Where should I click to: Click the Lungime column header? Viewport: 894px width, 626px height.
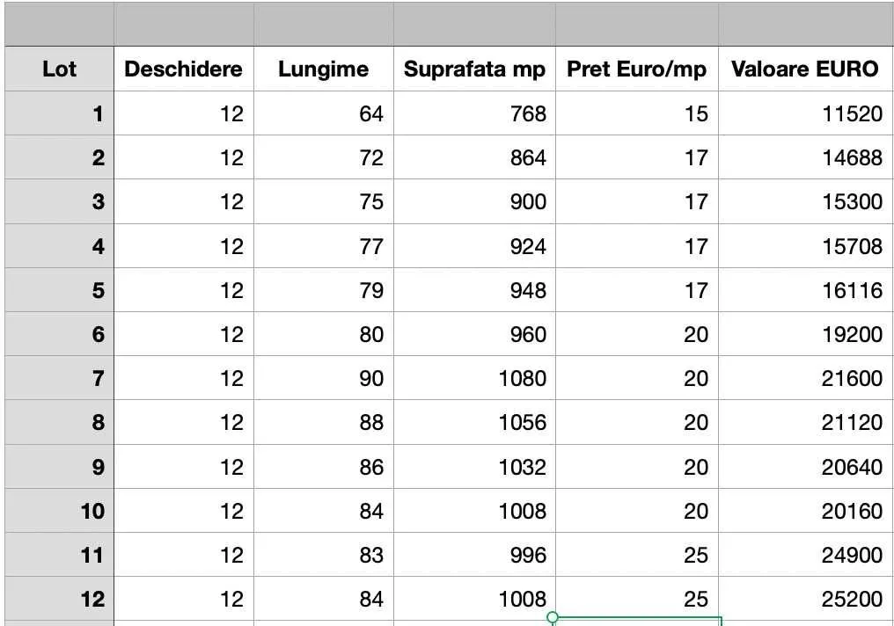click(x=323, y=69)
